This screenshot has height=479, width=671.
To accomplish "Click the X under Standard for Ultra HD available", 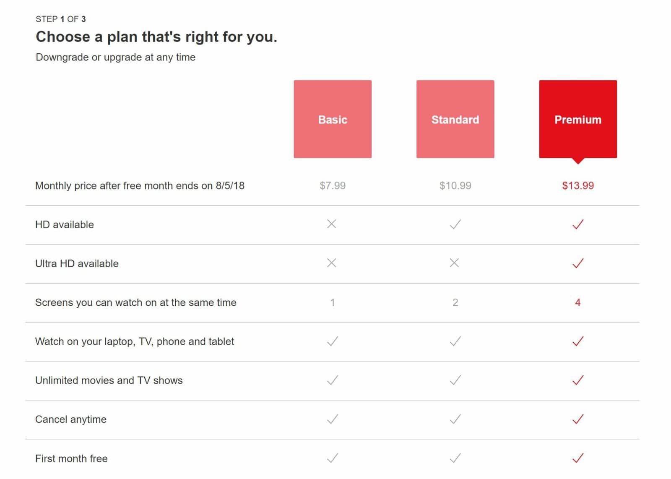I will click(455, 263).
